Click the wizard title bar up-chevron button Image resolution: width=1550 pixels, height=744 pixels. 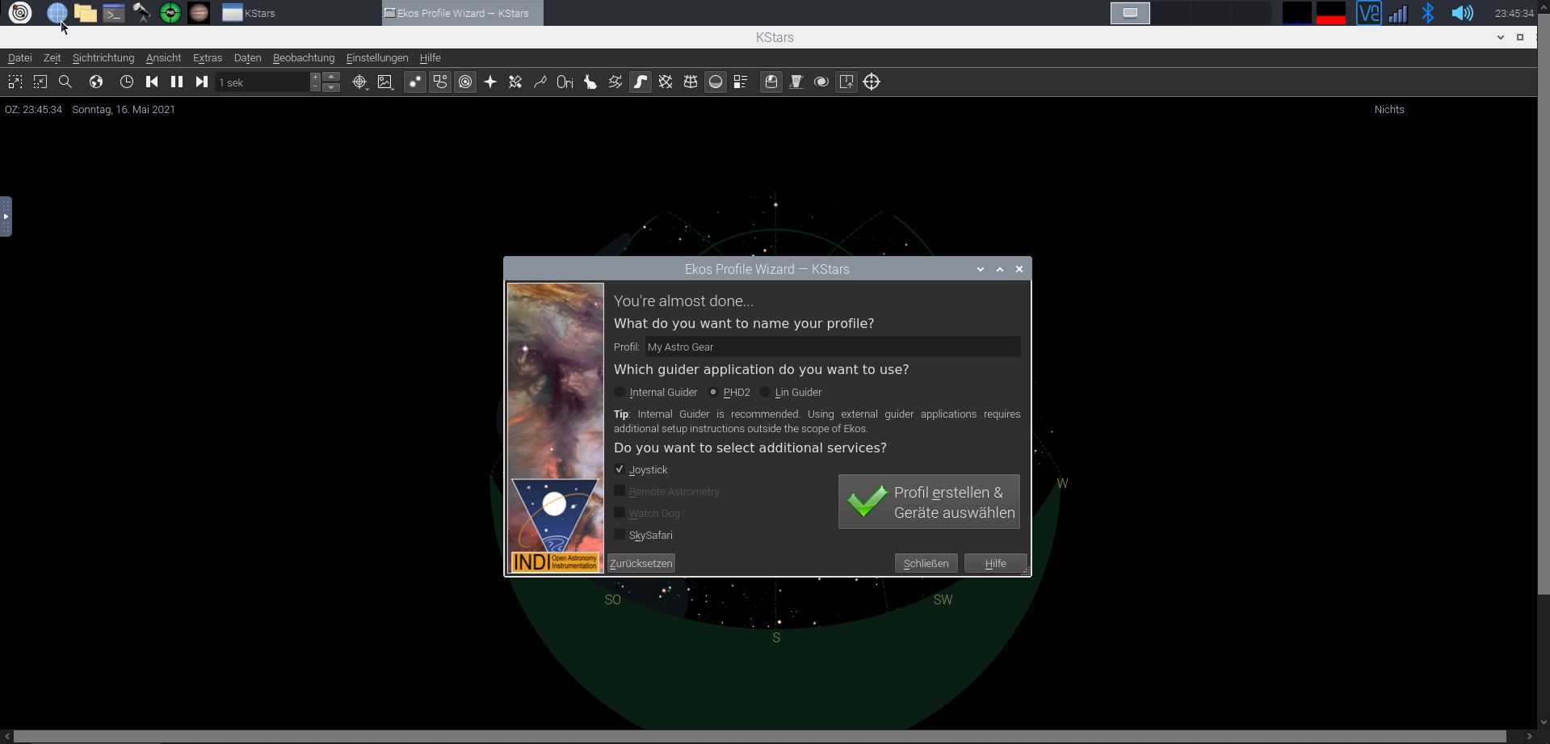[x=1000, y=269]
